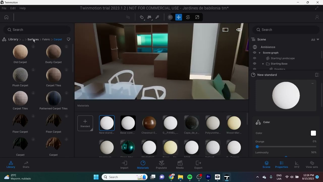This screenshot has width=323, height=182.
Task: Download the Patterned Carpet Tiles material
Action: click(x=66, y=93)
